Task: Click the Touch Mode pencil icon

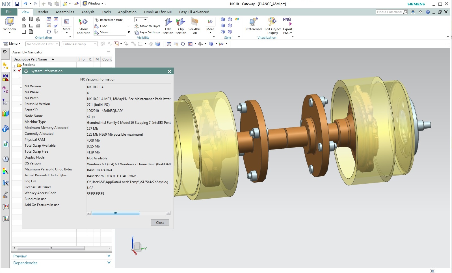Action: (x=76, y=4)
